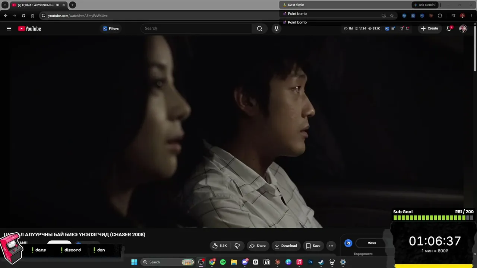This screenshot has width=477, height=268.
Task: Open the YouTube hamburger guide menu
Action: pos(9,29)
